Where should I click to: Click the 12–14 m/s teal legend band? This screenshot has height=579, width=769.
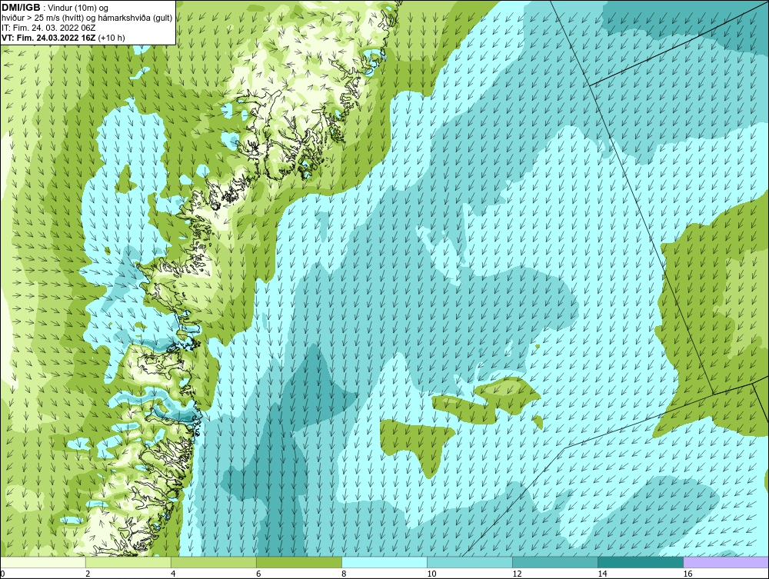point(555,562)
